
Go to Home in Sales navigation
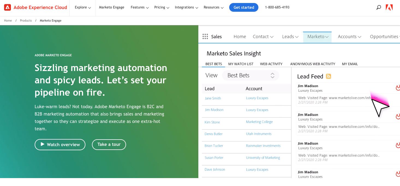[240, 37]
